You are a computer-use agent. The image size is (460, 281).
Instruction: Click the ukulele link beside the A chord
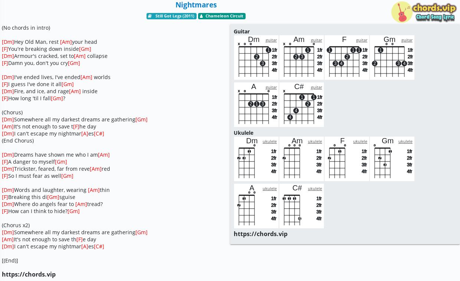click(x=270, y=189)
